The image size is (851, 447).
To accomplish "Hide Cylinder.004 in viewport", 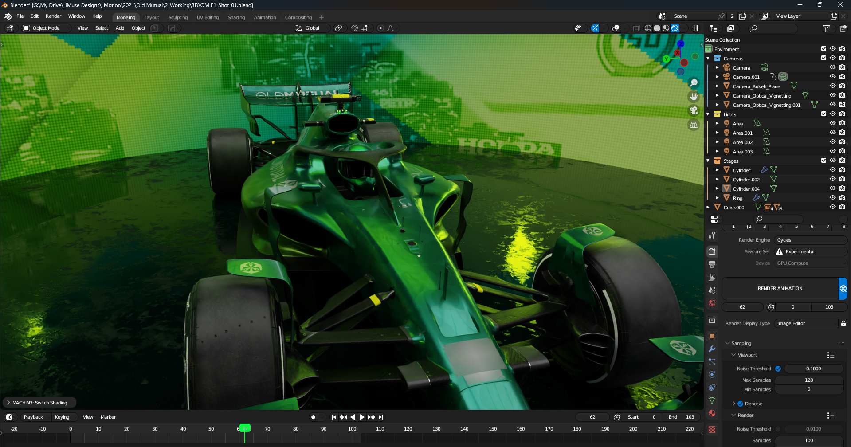I will tap(833, 188).
